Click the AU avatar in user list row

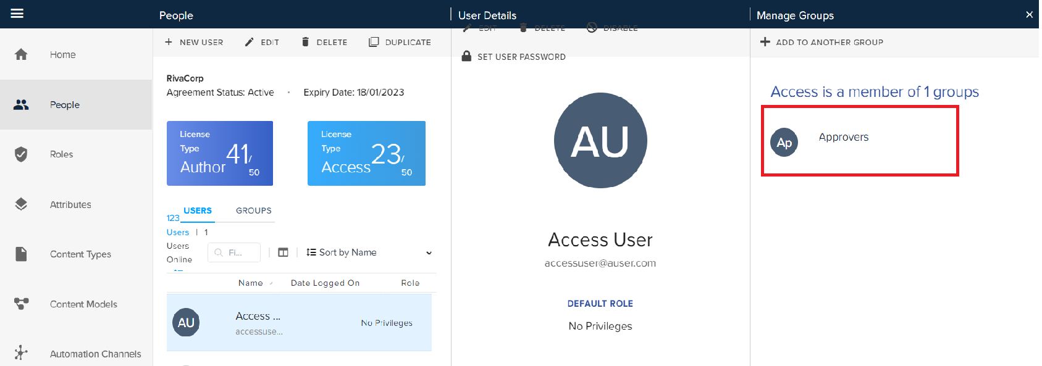[x=186, y=322]
